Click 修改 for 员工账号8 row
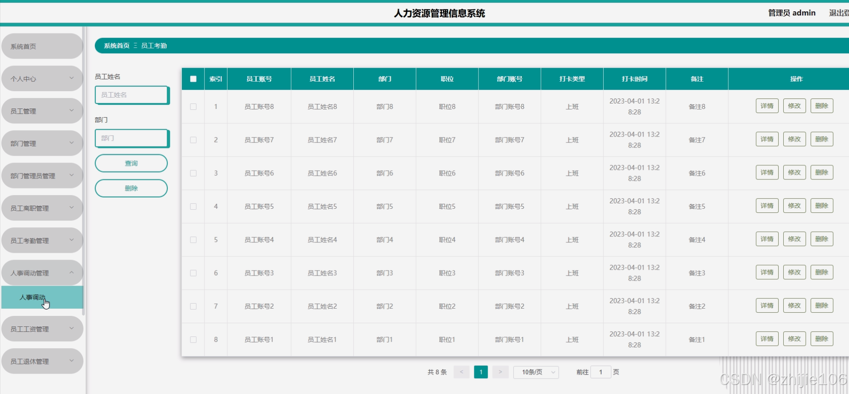This screenshot has height=394, width=849. pyautogui.click(x=794, y=106)
